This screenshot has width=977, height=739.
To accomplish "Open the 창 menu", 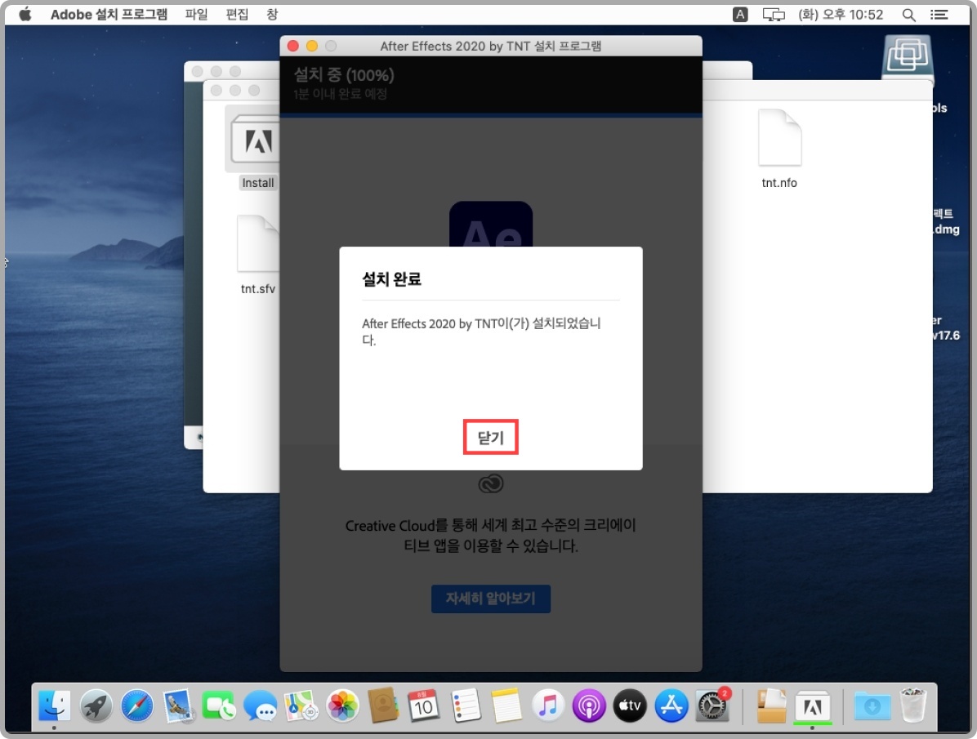I will (x=271, y=14).
